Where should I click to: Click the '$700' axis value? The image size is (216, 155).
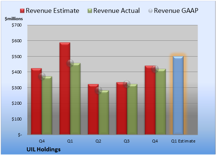[x=17, y=25]
